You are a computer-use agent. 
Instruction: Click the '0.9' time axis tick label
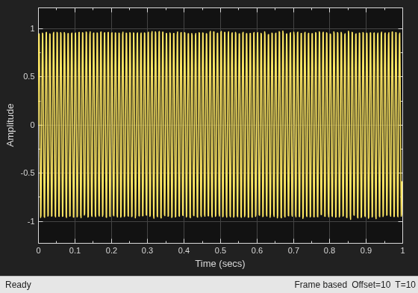pyautogui.click(x=366, y=250)
